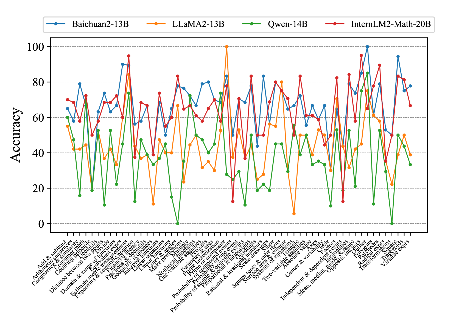Click the blue Baichuan2-13B legend line marker
This screenshot has width=456, height=325.
(56, 24)
